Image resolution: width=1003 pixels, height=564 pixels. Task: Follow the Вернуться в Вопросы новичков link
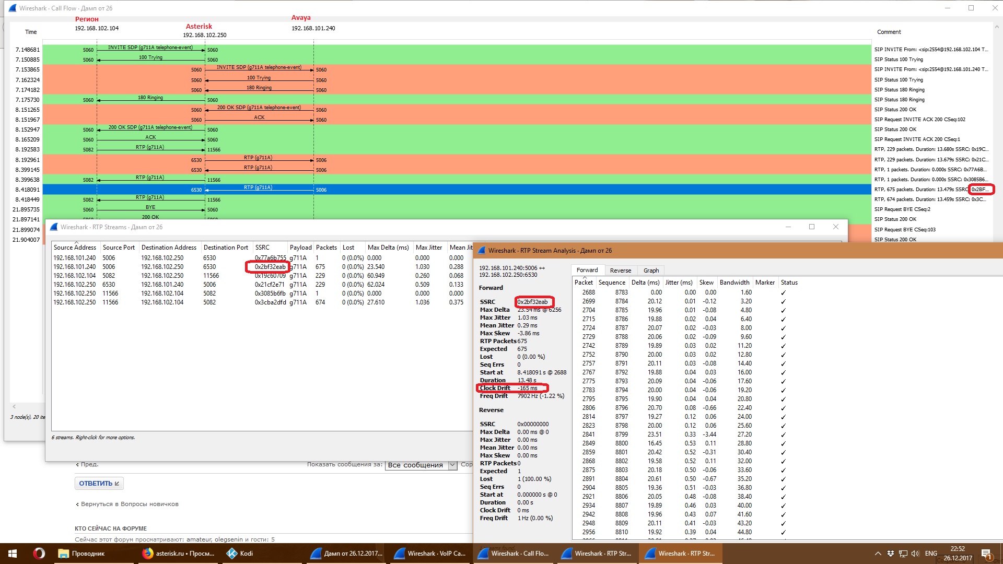pos(129,504)
